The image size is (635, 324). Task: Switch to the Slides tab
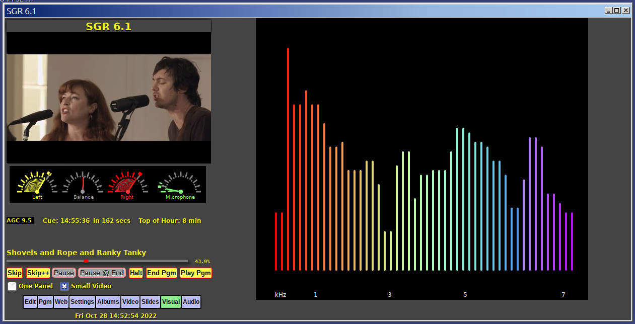150,302
